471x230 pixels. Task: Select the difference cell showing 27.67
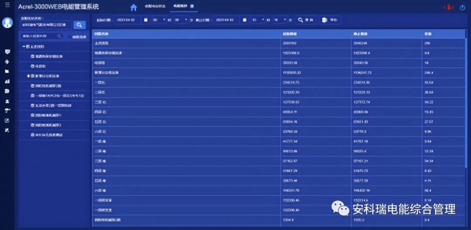click(444, 122)
